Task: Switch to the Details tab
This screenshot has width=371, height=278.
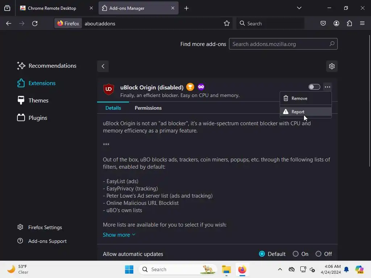Action: [113, 108]
